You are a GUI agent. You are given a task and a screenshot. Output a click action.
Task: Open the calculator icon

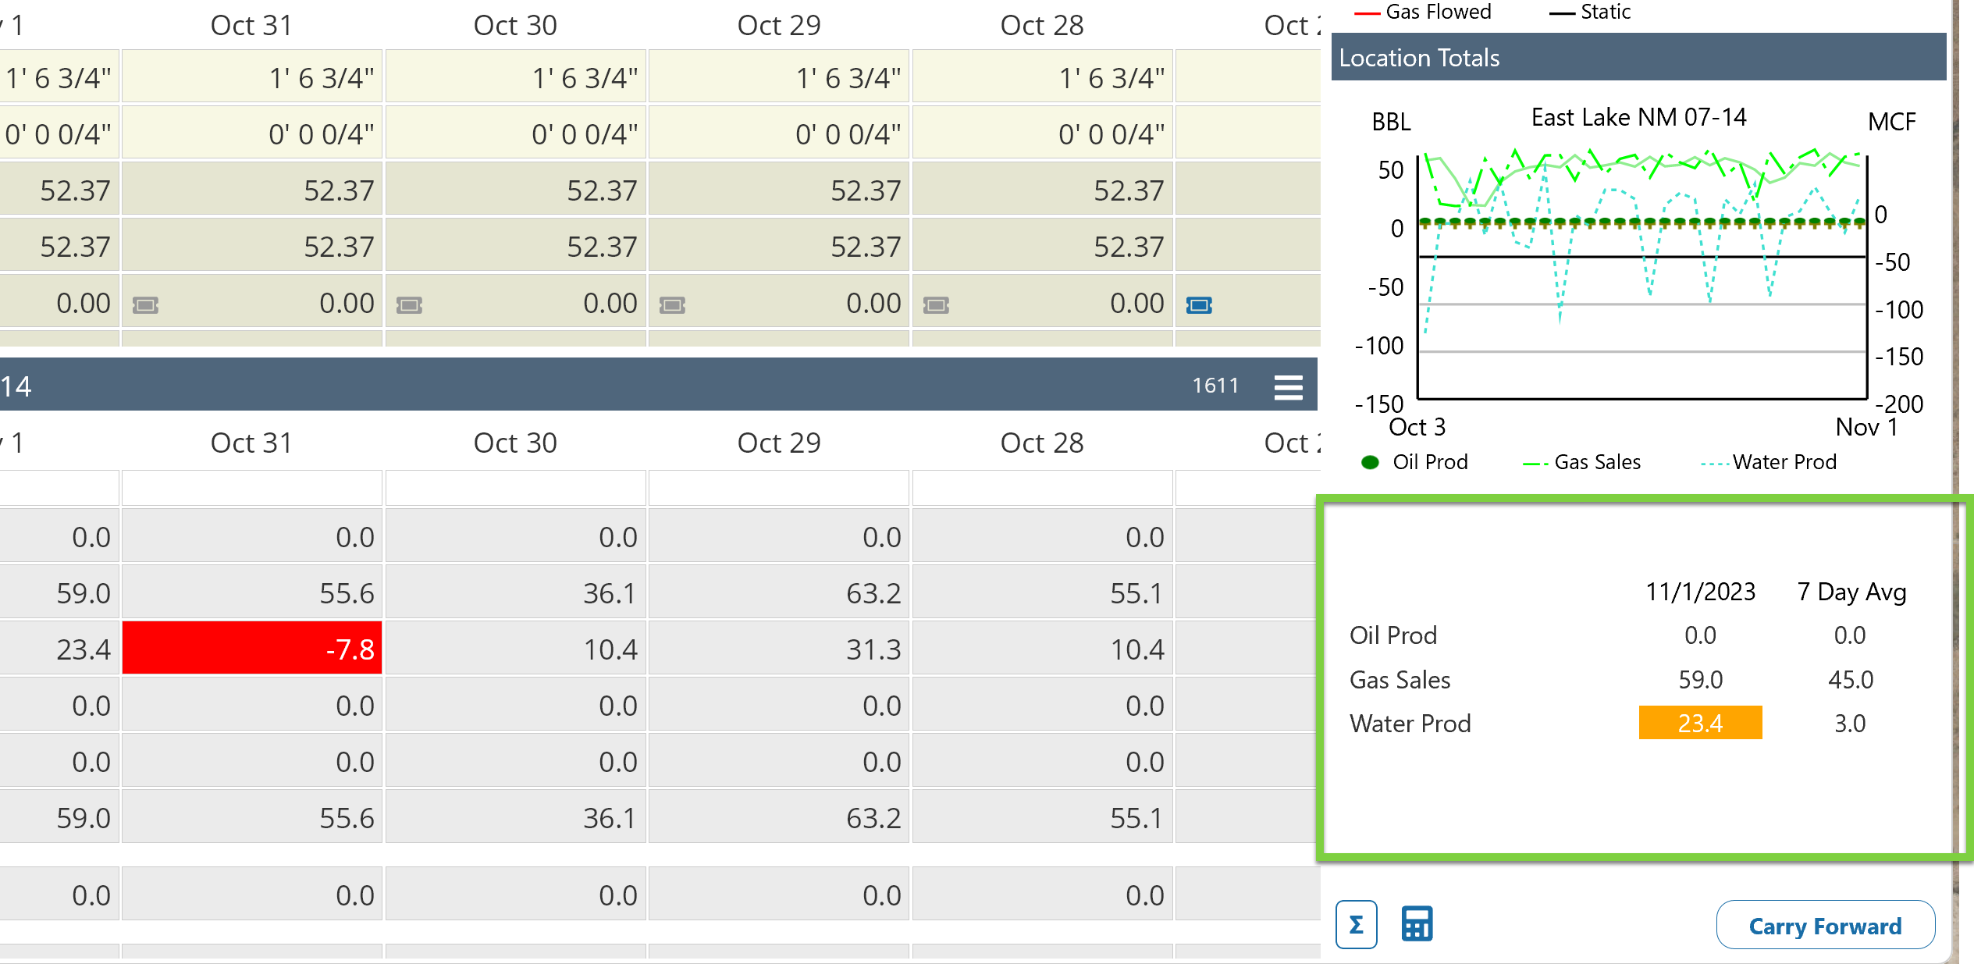(1417, 925)
